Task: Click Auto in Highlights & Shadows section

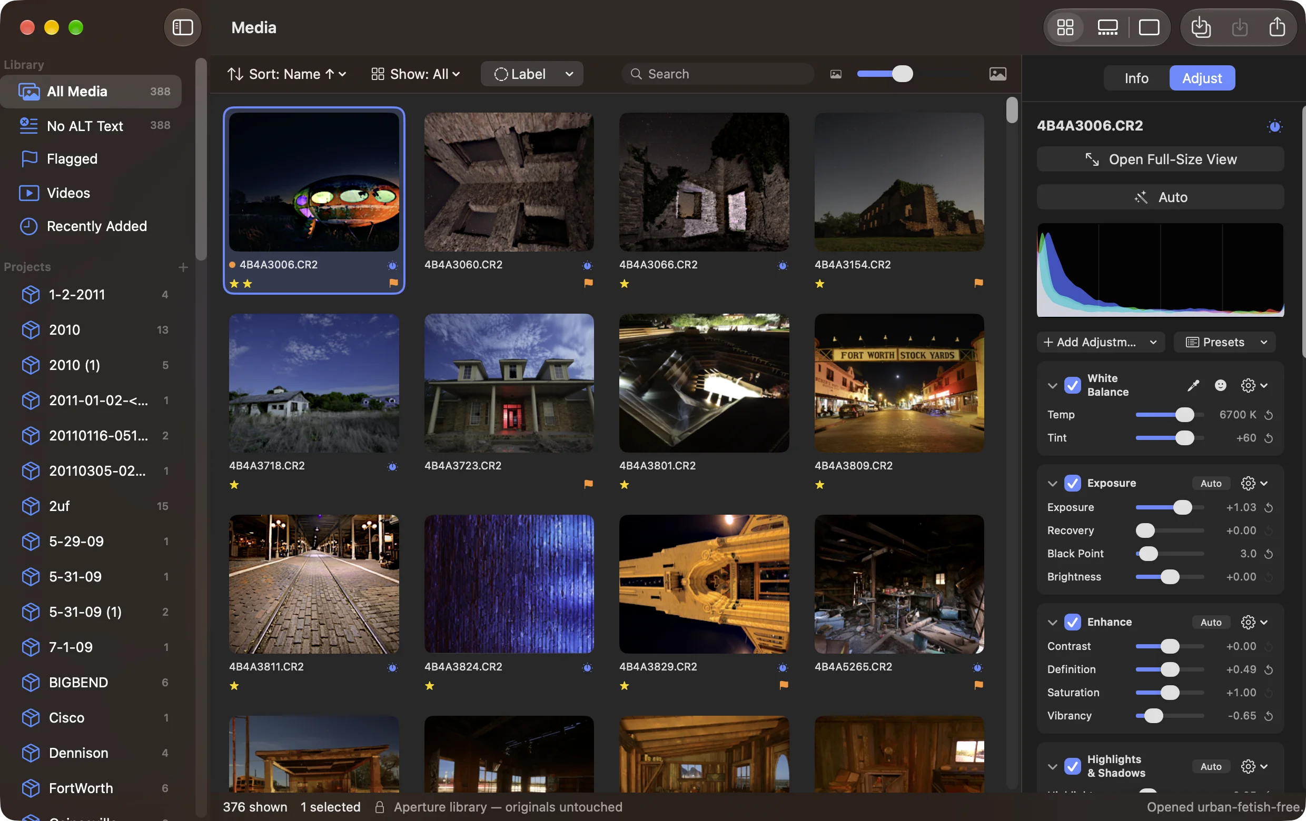Action: pyautogui.click(x=1211, y=766)
